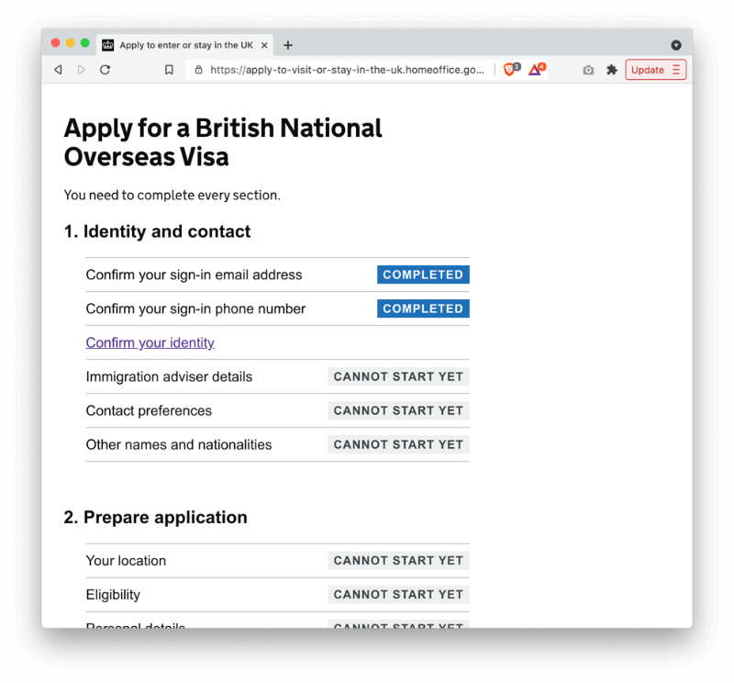The height and width of the screenshot is (683, 734).
Task: Focus the URL address bar field
Action: (347, 70)
